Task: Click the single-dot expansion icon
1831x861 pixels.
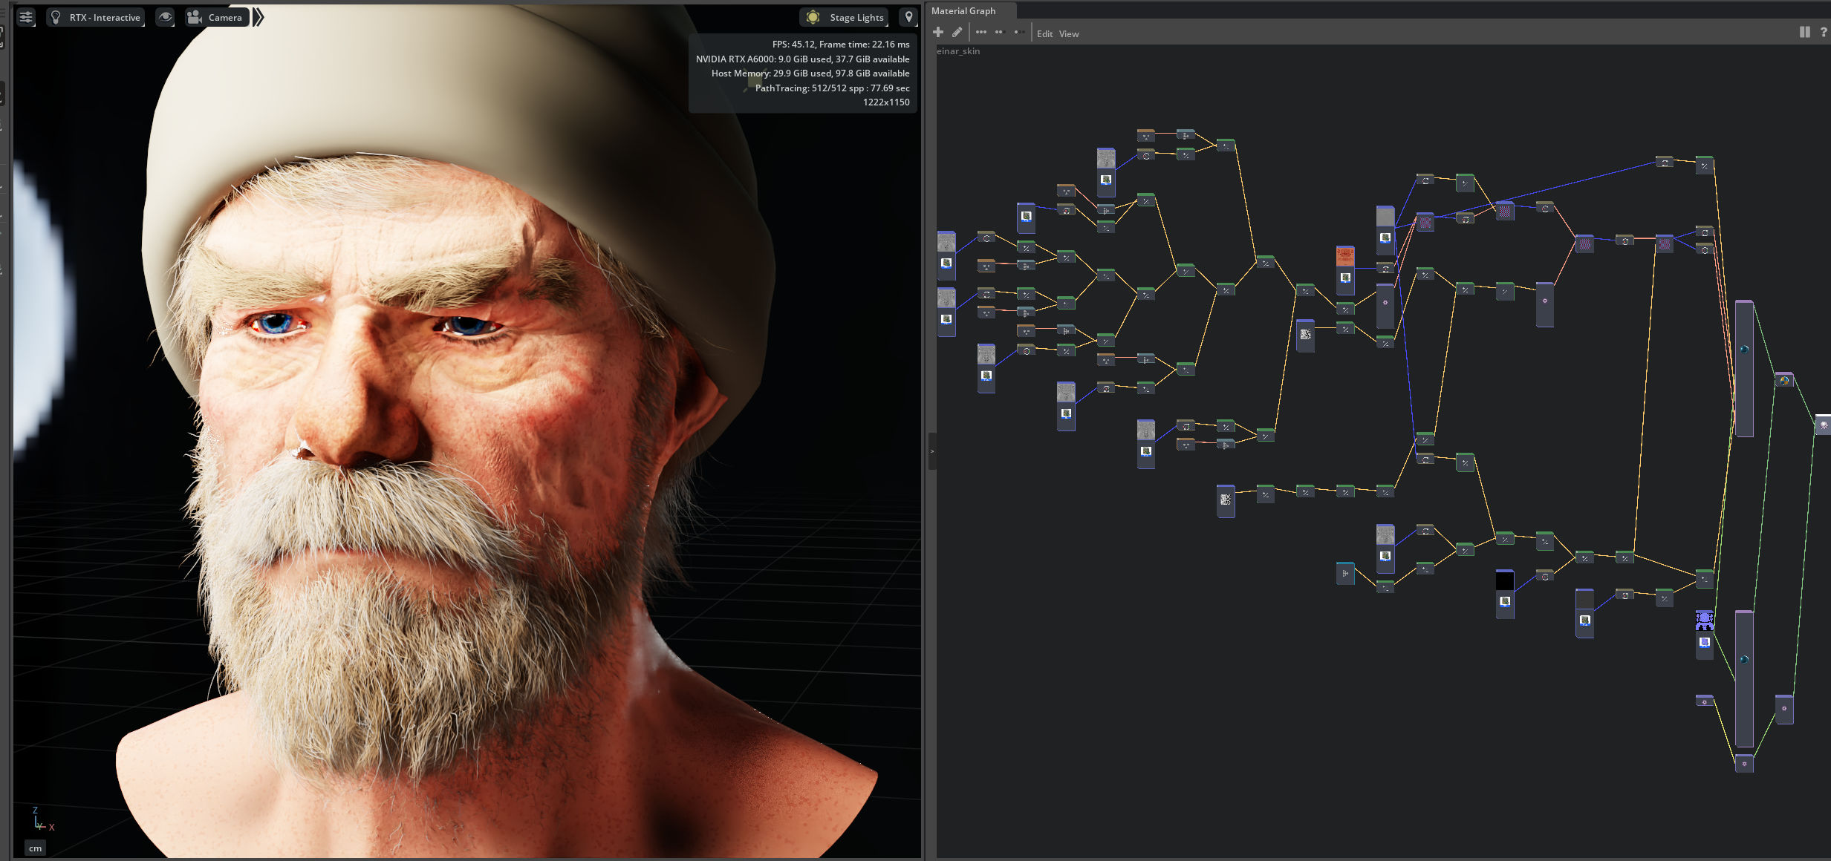Action: pos(1018,32)
